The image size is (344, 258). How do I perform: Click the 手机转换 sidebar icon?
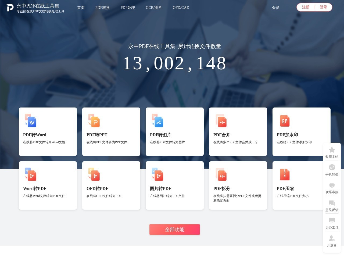[332, 167]
